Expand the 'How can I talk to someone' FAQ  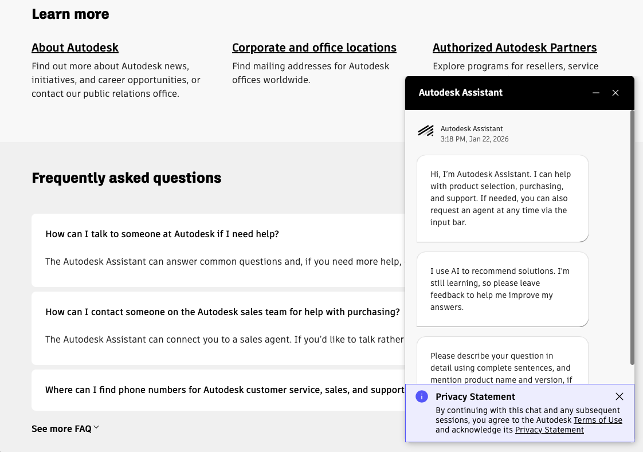pos(162,234)
